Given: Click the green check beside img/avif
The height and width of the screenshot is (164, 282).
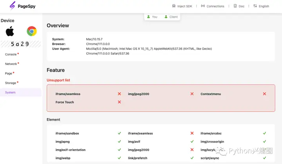Looking at the screenshot, I should [x=192, y=142].
